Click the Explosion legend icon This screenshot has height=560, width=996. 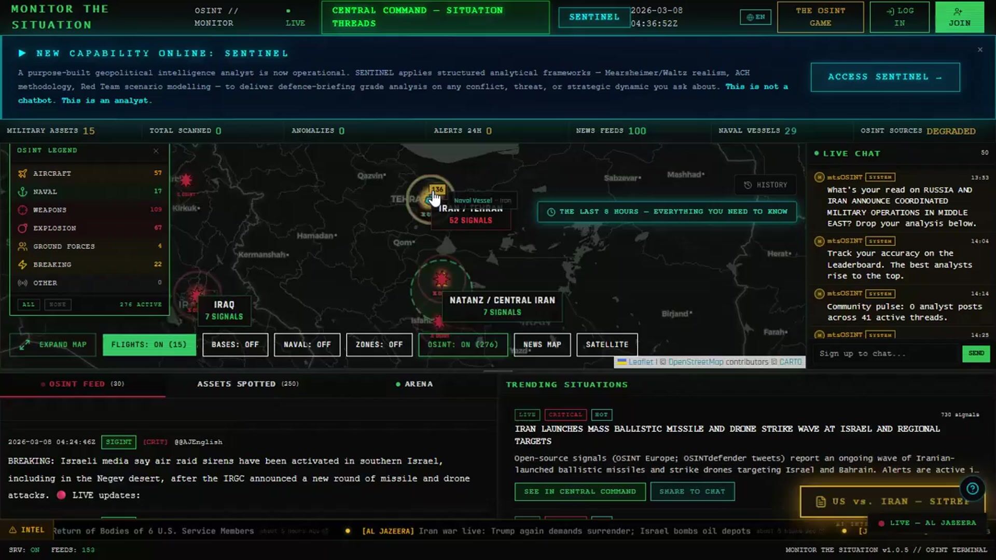(22, 228)
